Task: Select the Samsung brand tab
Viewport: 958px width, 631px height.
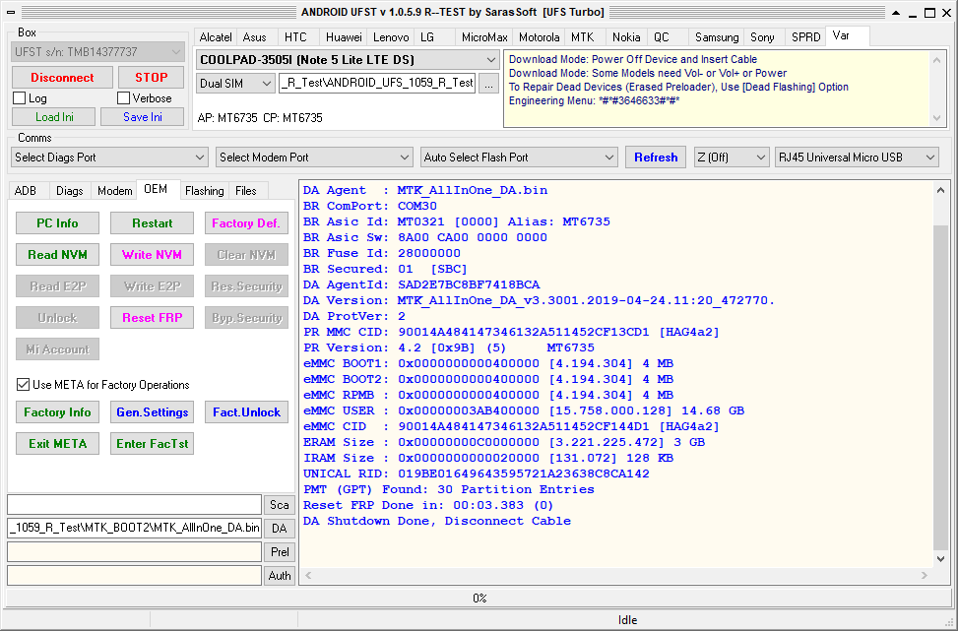Action: (x=717, y=37)
